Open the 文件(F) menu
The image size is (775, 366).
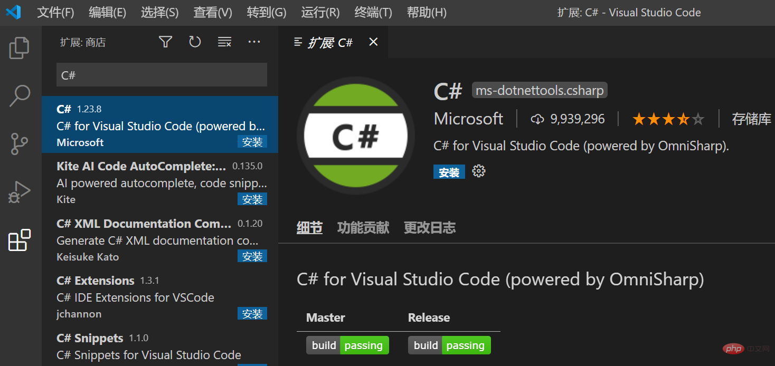pos(55,12)
